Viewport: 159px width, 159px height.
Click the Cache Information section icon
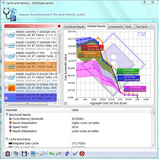click(7, 139)
